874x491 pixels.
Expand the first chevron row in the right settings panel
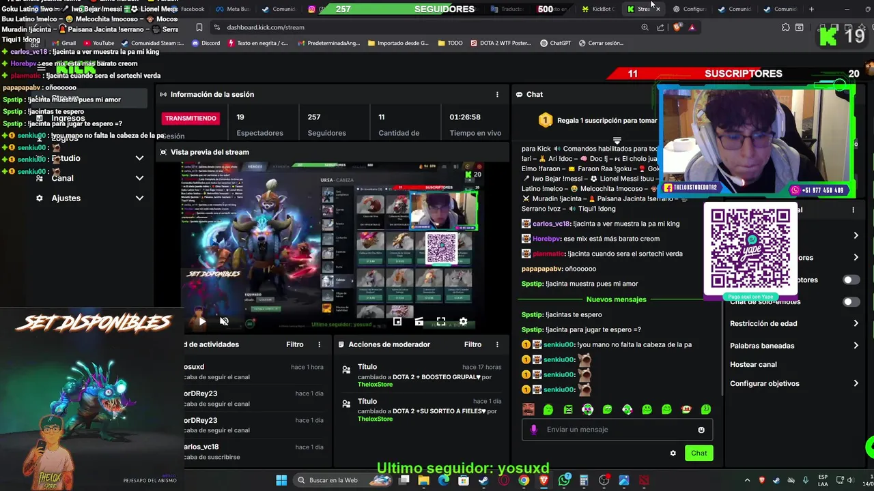point(856,235)
